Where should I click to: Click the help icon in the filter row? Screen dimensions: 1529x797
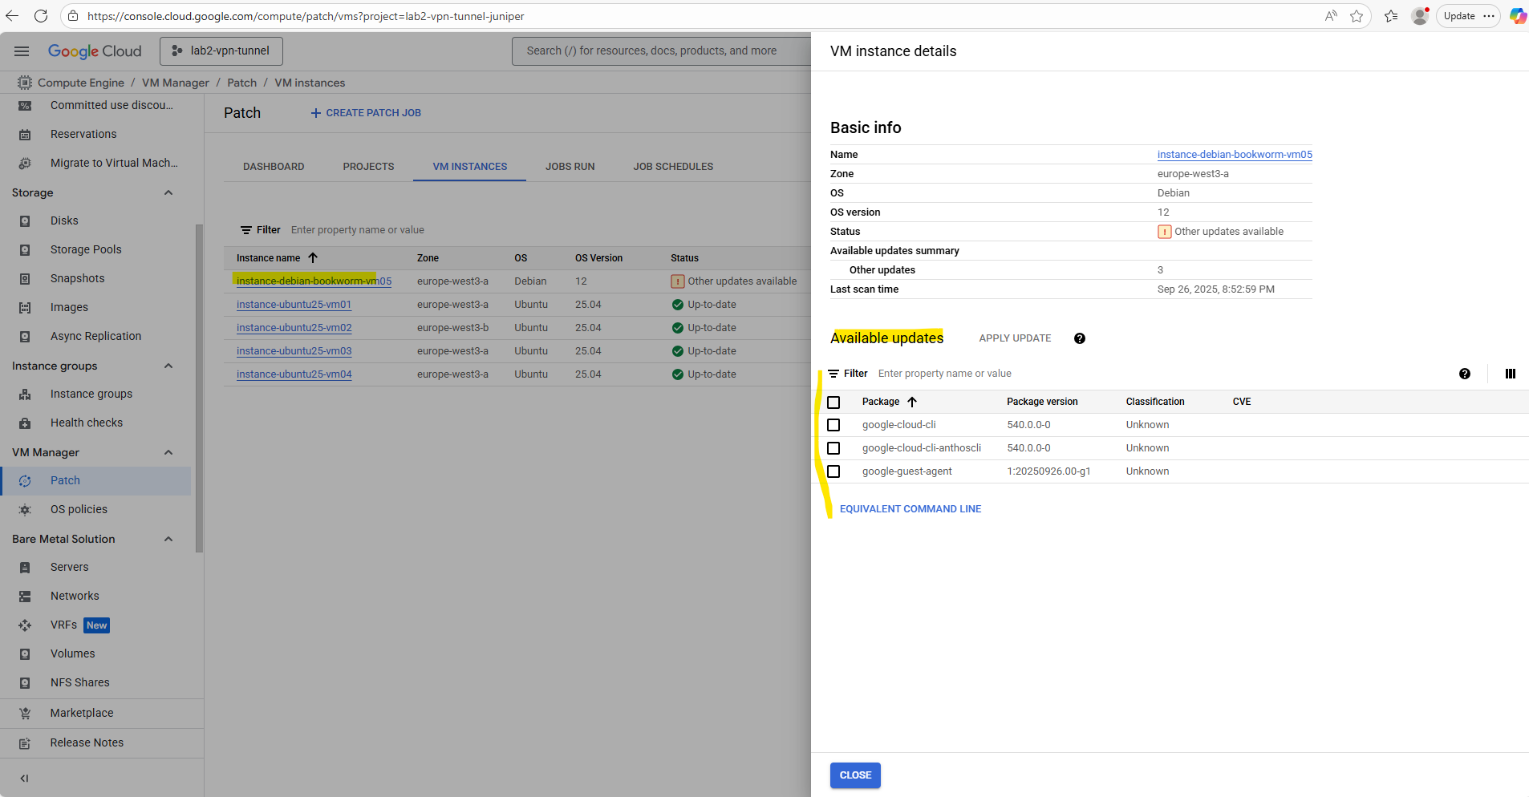[1464, 374]
